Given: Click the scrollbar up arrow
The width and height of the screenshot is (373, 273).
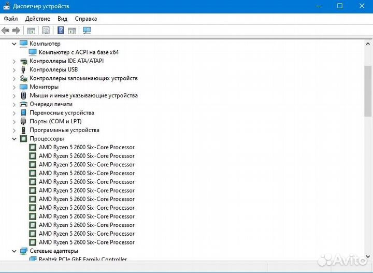Looking at the screenshot, I should point(368,44).
